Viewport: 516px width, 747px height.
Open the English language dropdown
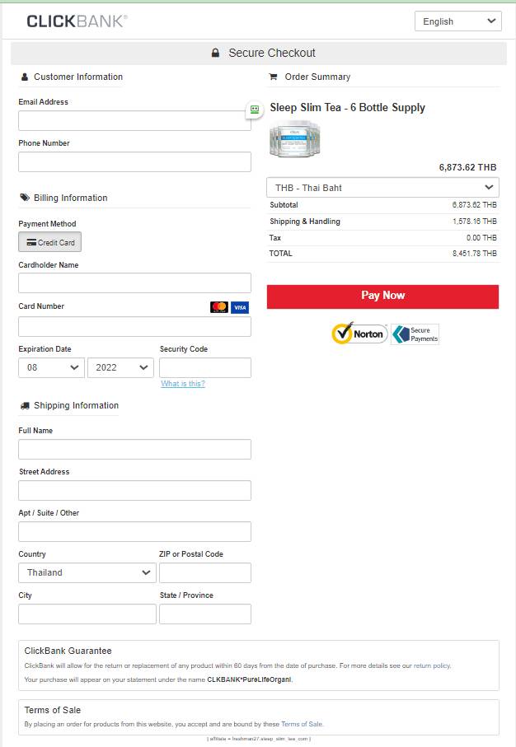(x=457, y=21)
